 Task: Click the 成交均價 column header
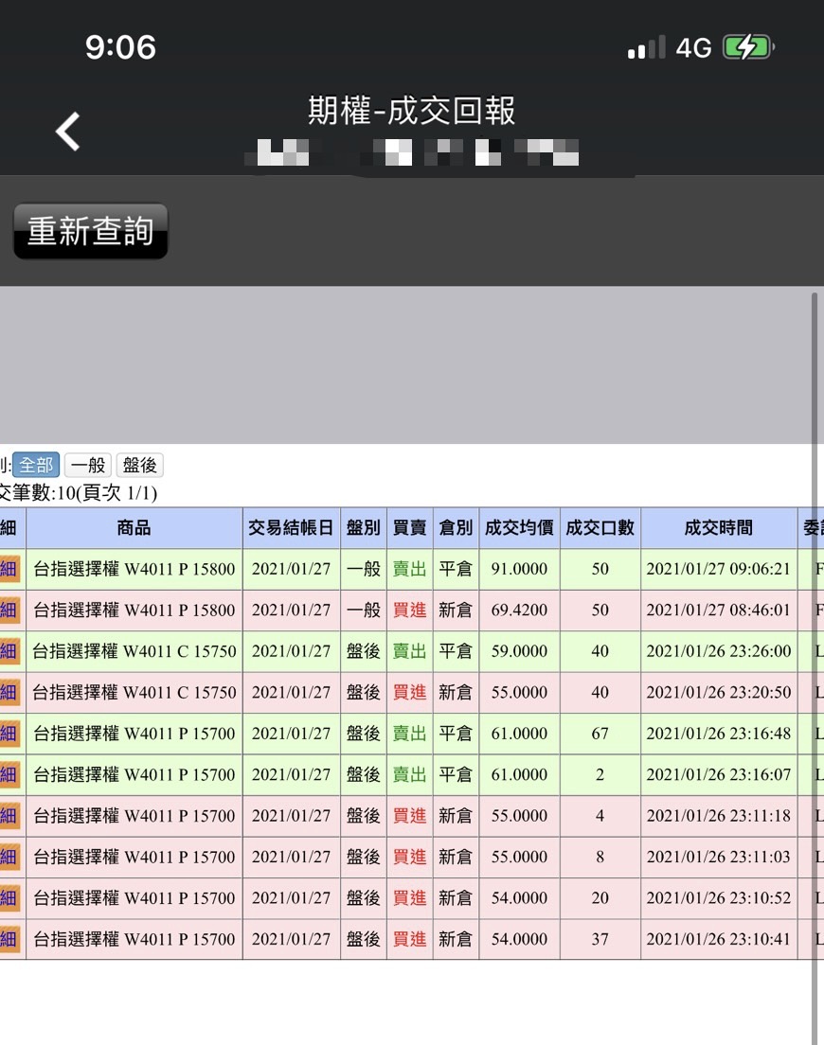[x=519, y=528]
